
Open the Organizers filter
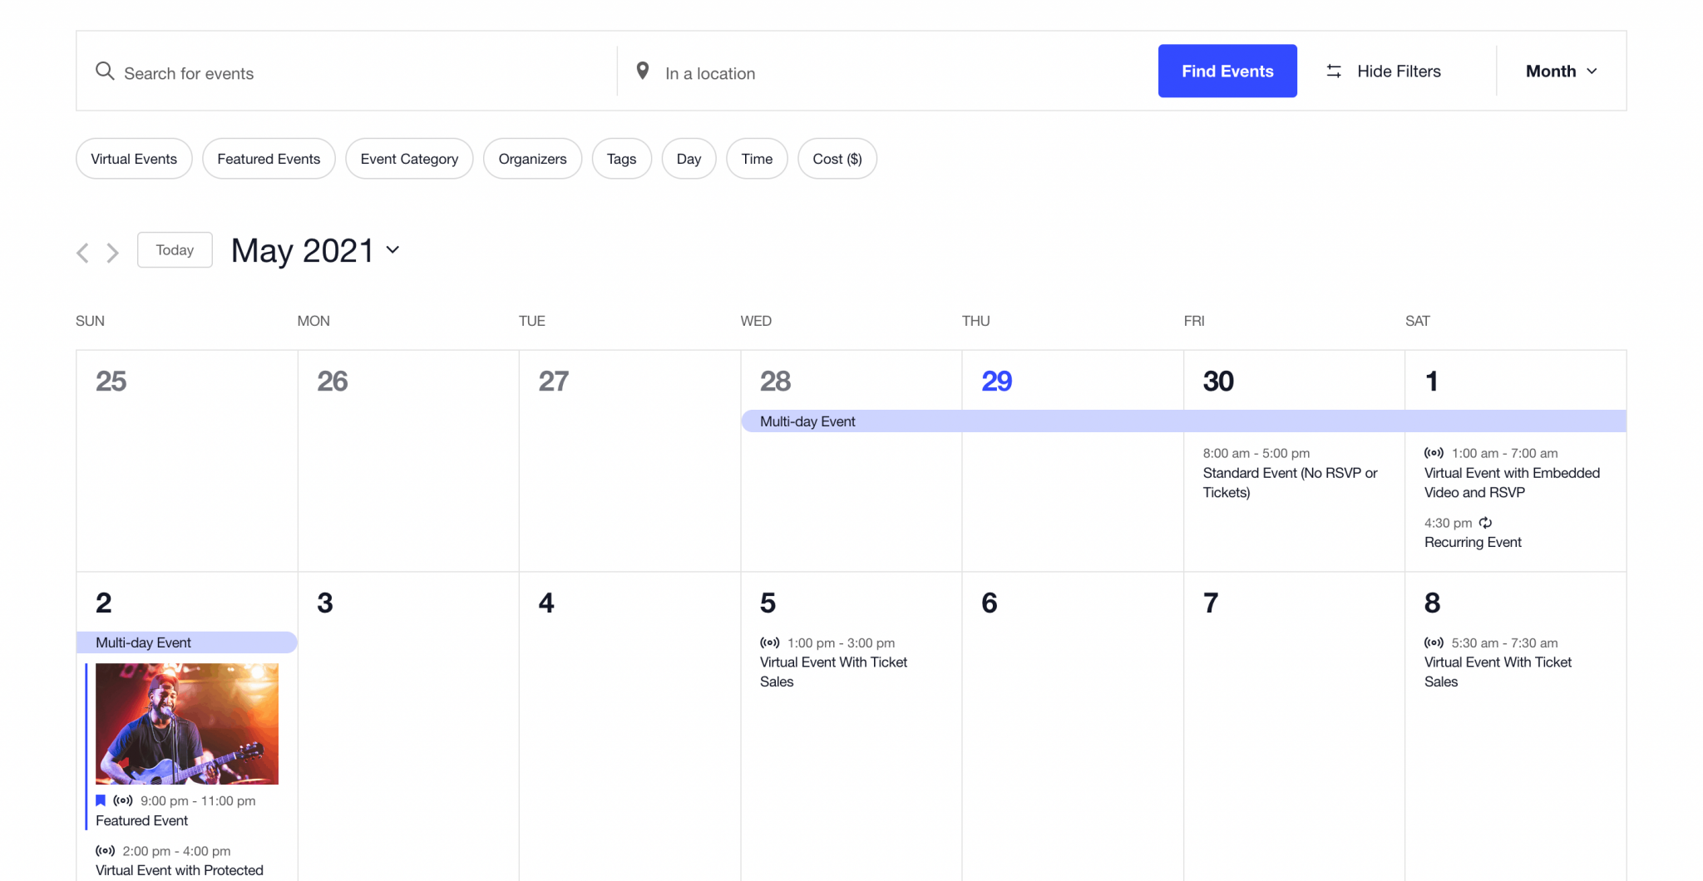point(532,158)
